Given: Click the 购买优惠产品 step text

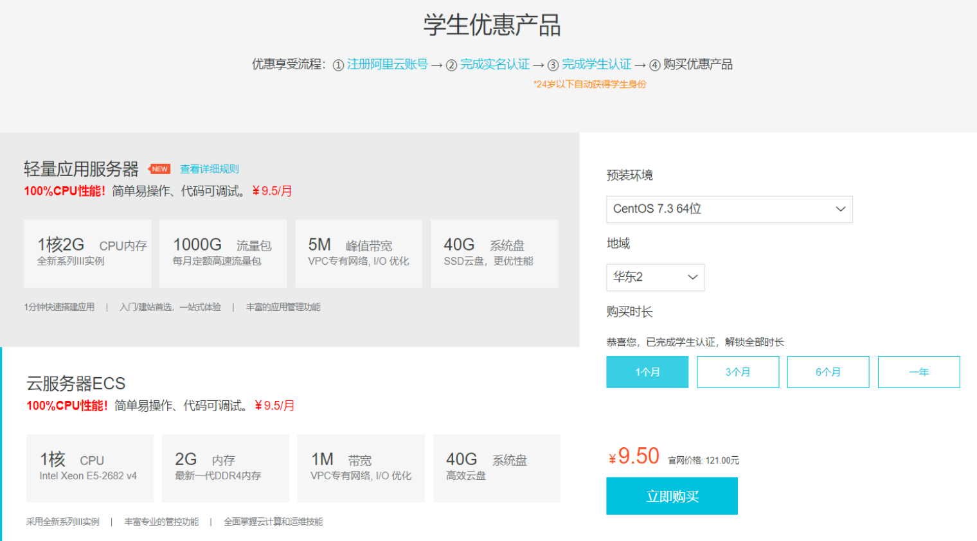Looking at the screenshot, I should 698,64.
